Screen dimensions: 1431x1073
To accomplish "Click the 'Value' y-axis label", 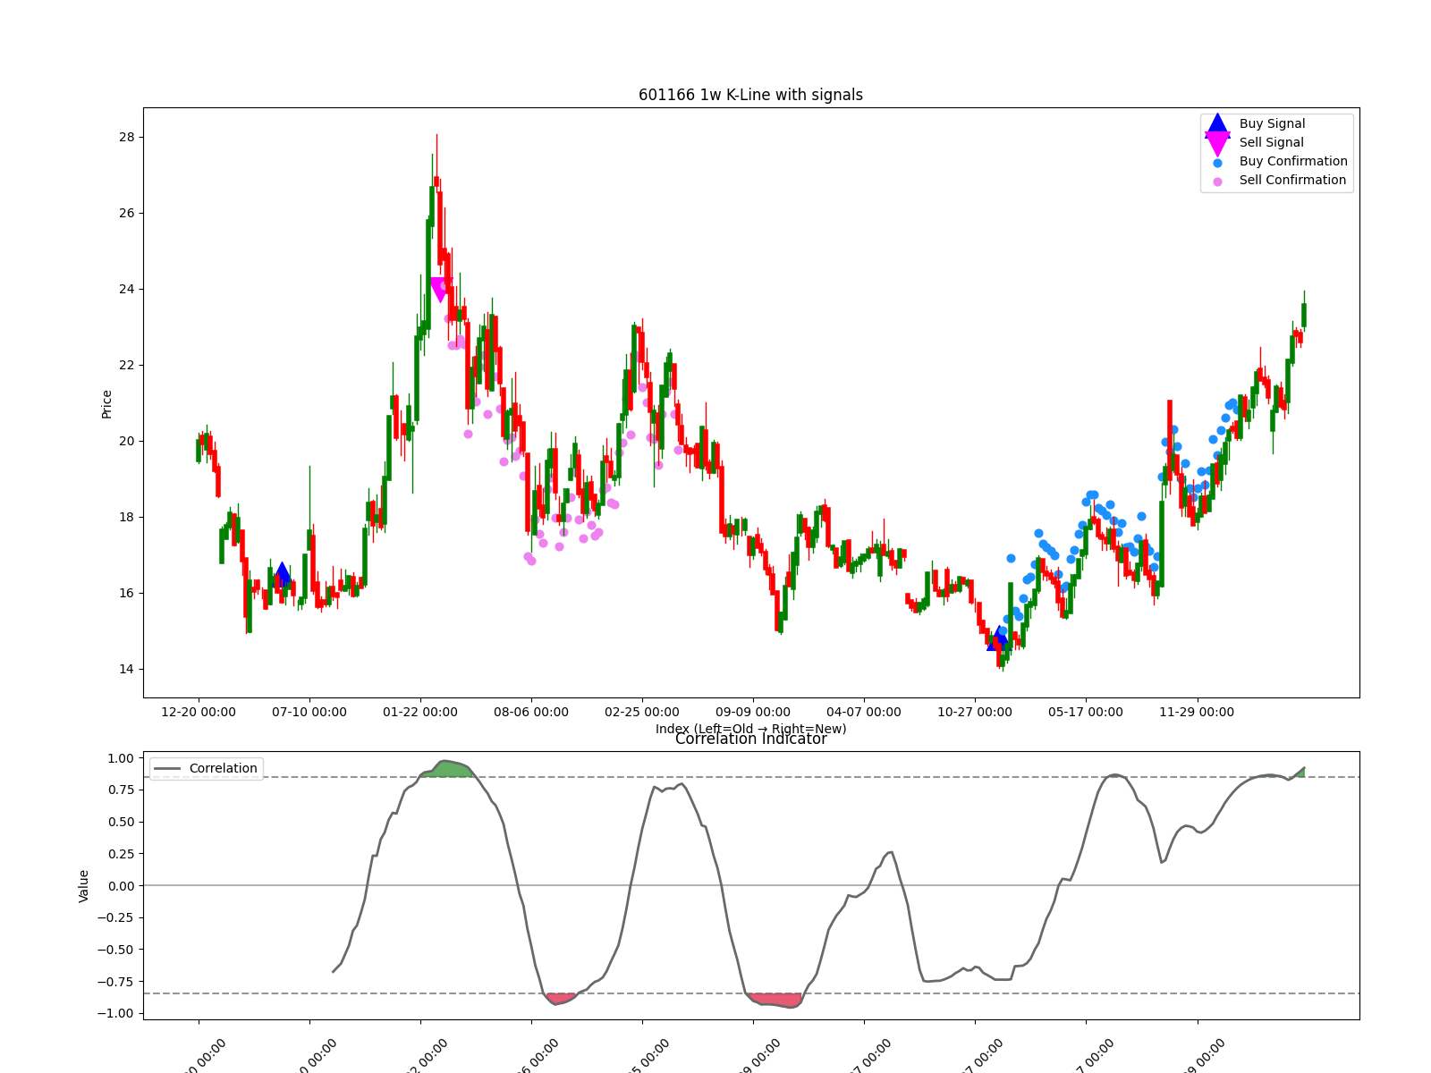I will (x=84, y=885).
